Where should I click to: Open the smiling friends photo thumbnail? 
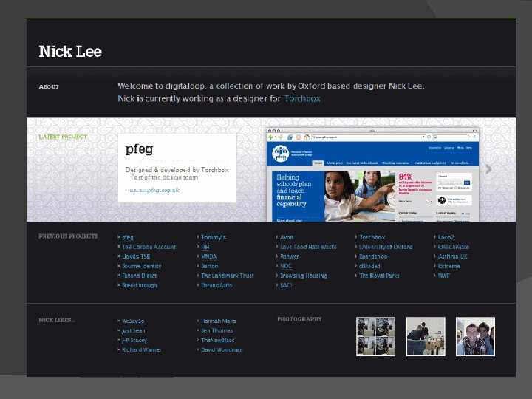pyautogui.click(x=475, y=337)
